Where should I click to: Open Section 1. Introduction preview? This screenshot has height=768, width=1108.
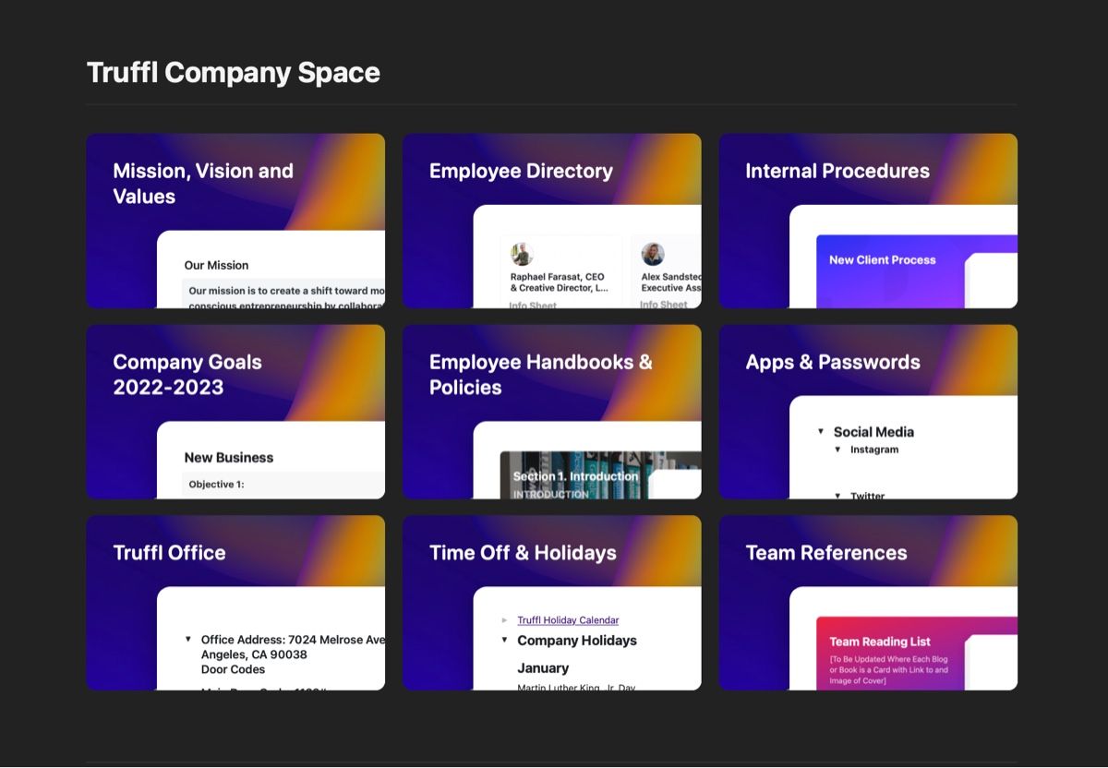[600, 474]
